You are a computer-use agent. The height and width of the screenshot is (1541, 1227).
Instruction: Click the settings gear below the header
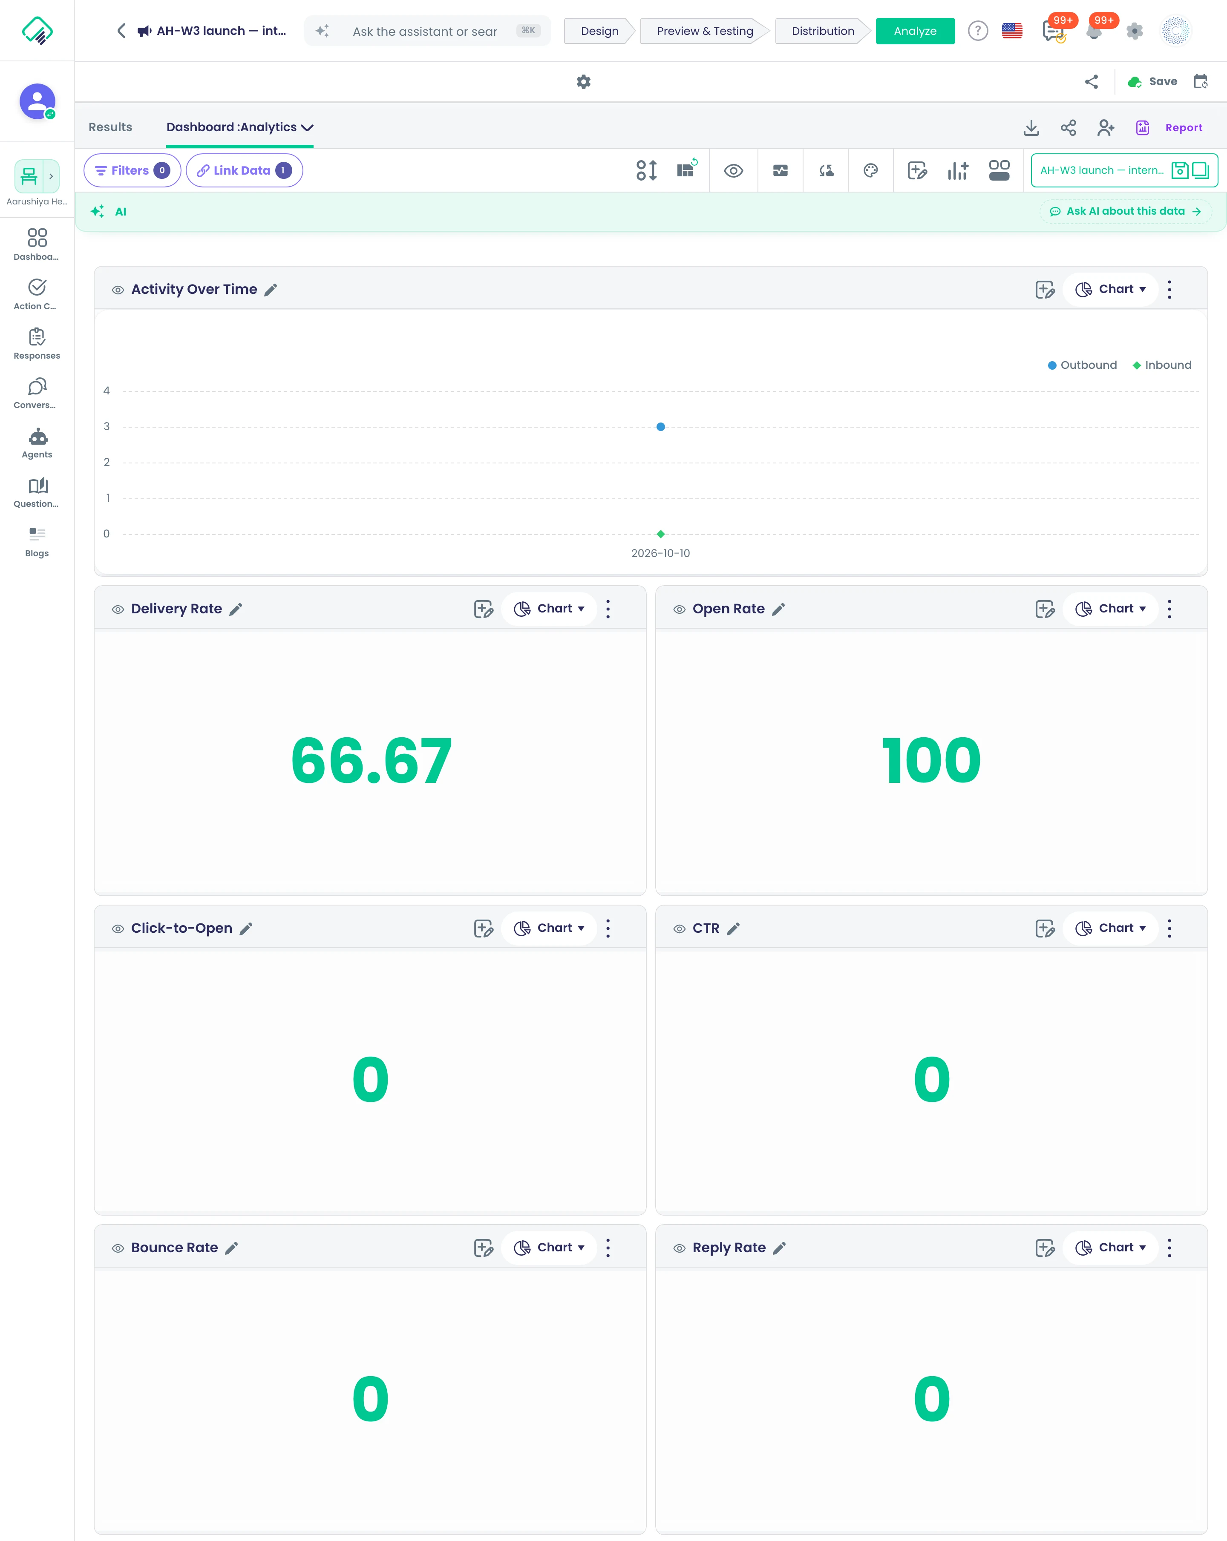(x=584, y=82)
